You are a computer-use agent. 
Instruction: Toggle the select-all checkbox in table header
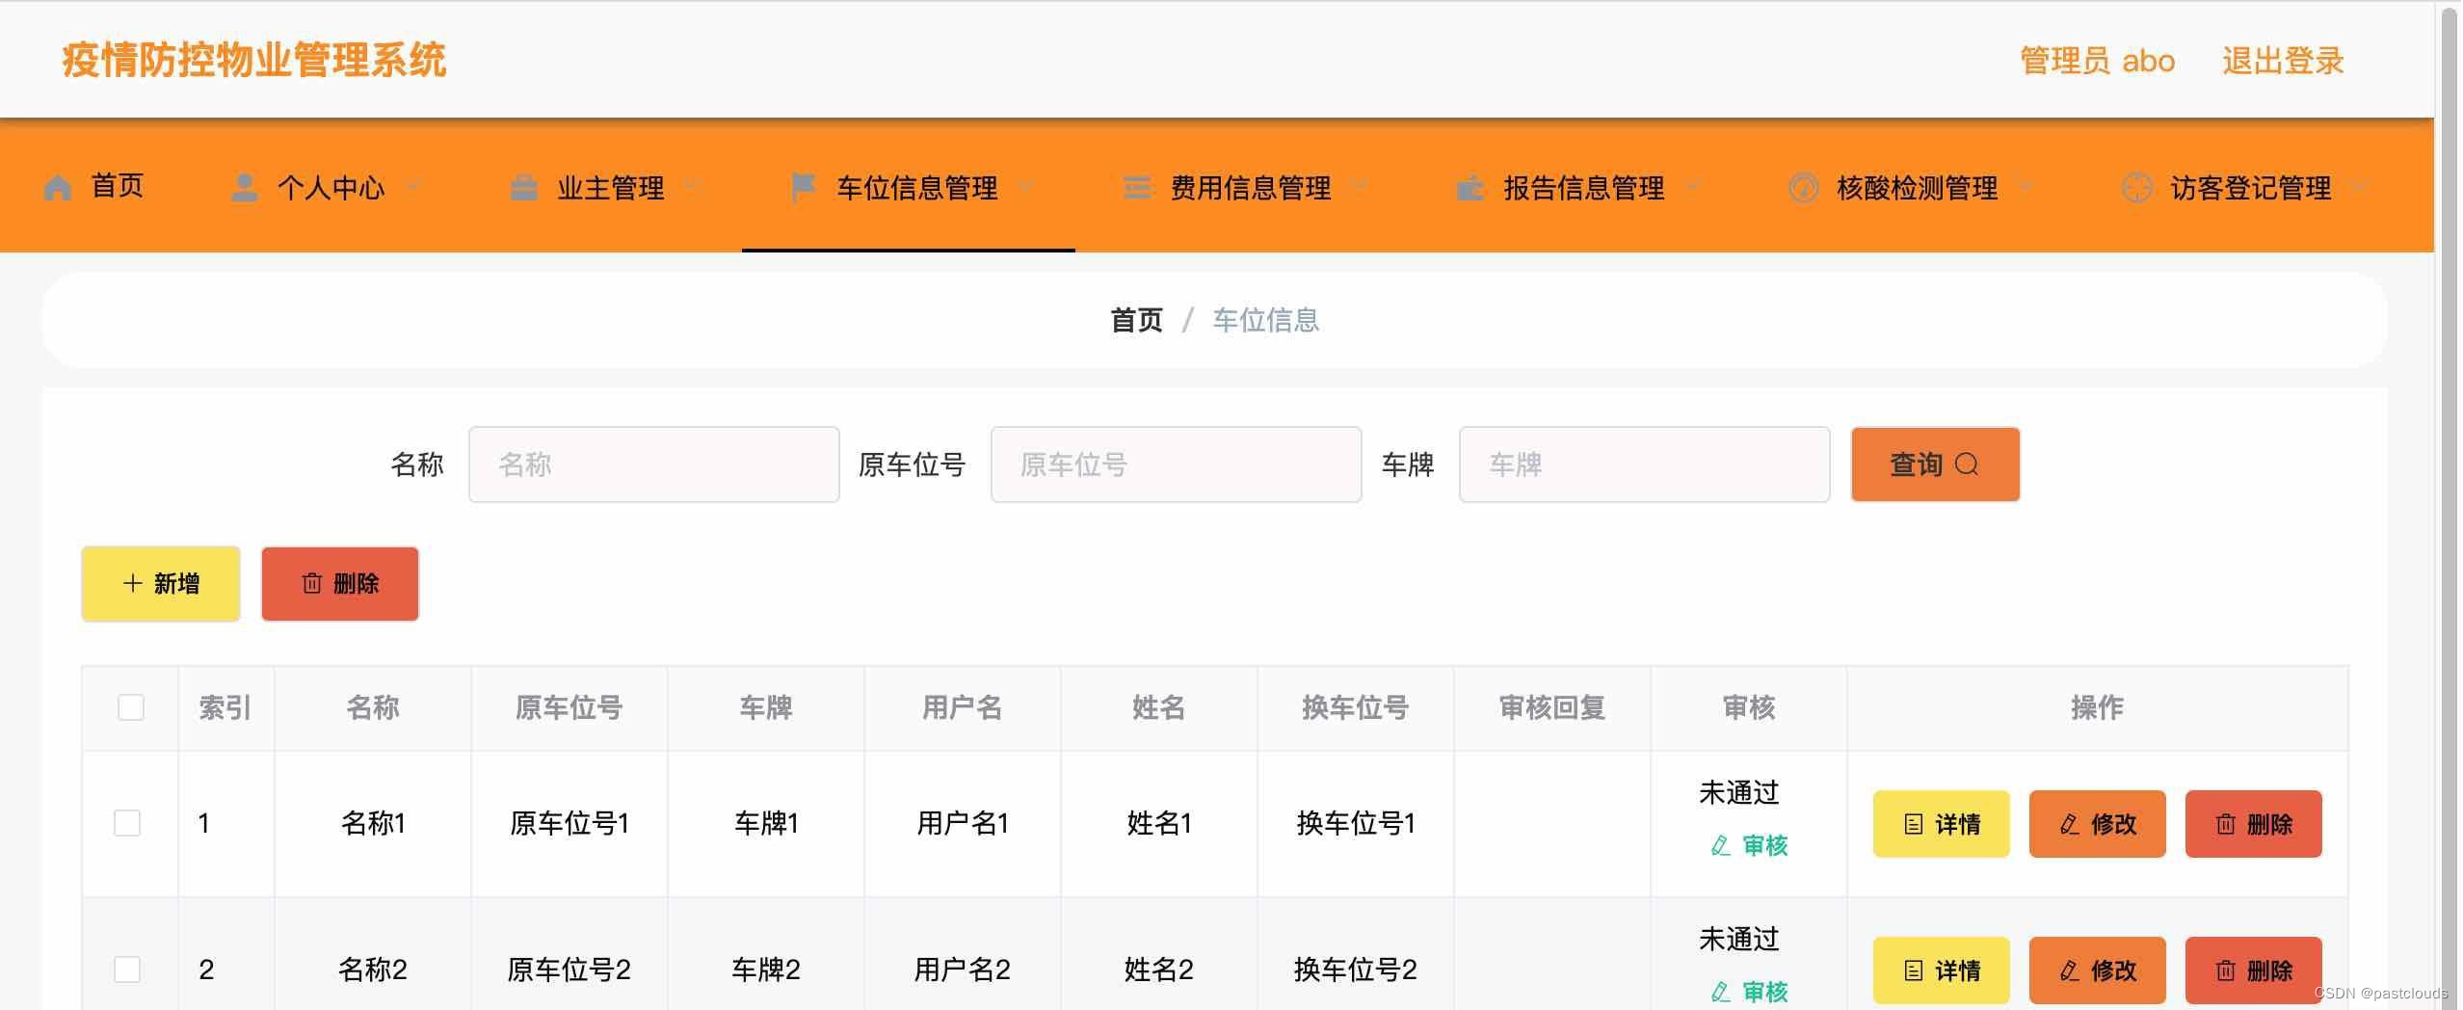tap(129, 706)
